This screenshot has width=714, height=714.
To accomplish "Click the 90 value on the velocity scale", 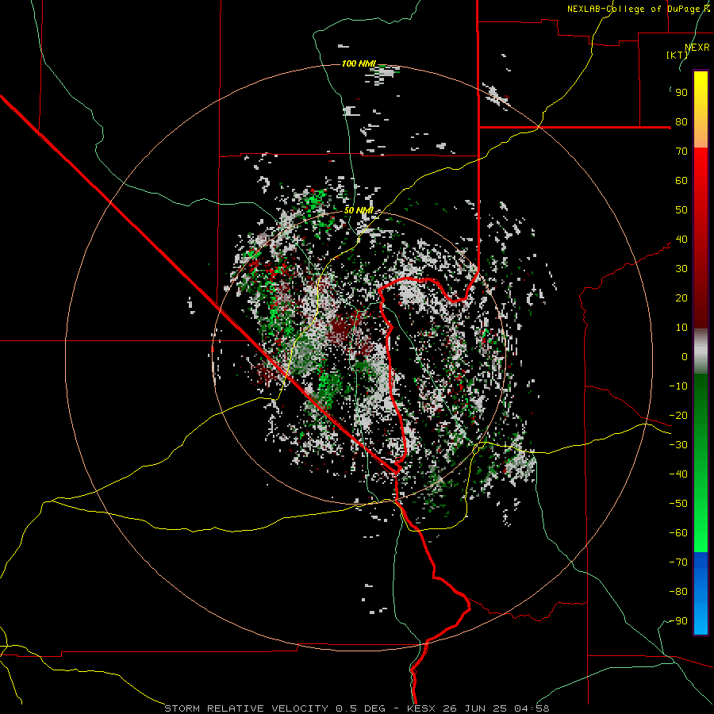I will (x=681, y=93).
